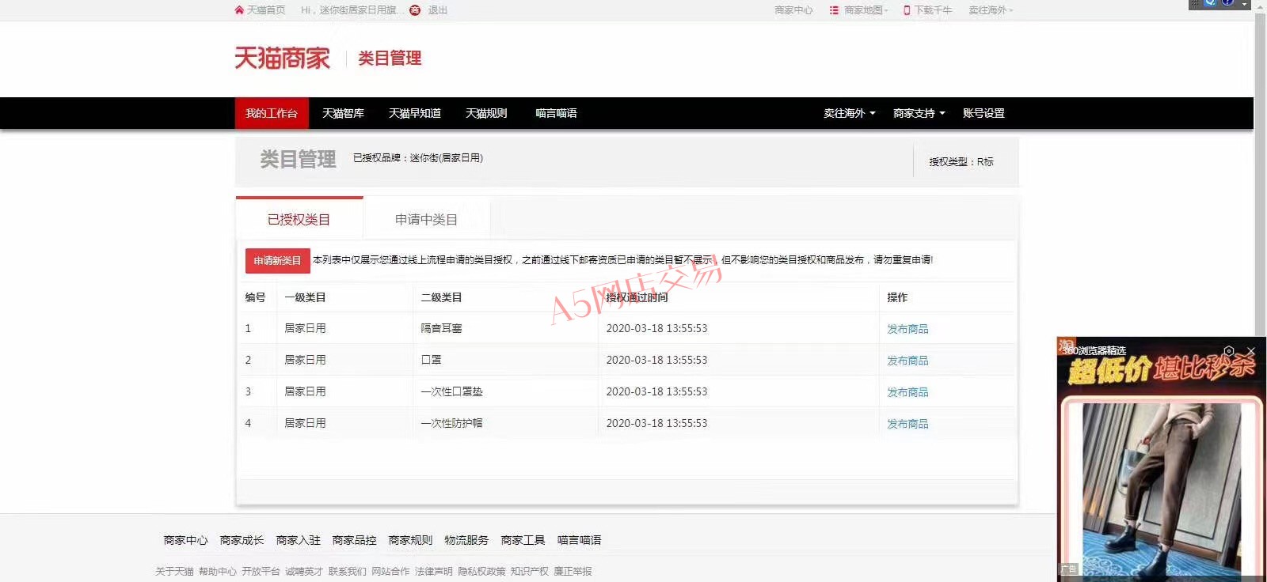Click 隐私权政策 in the footer
The image size is (1267, 582).
coord(481,571)
